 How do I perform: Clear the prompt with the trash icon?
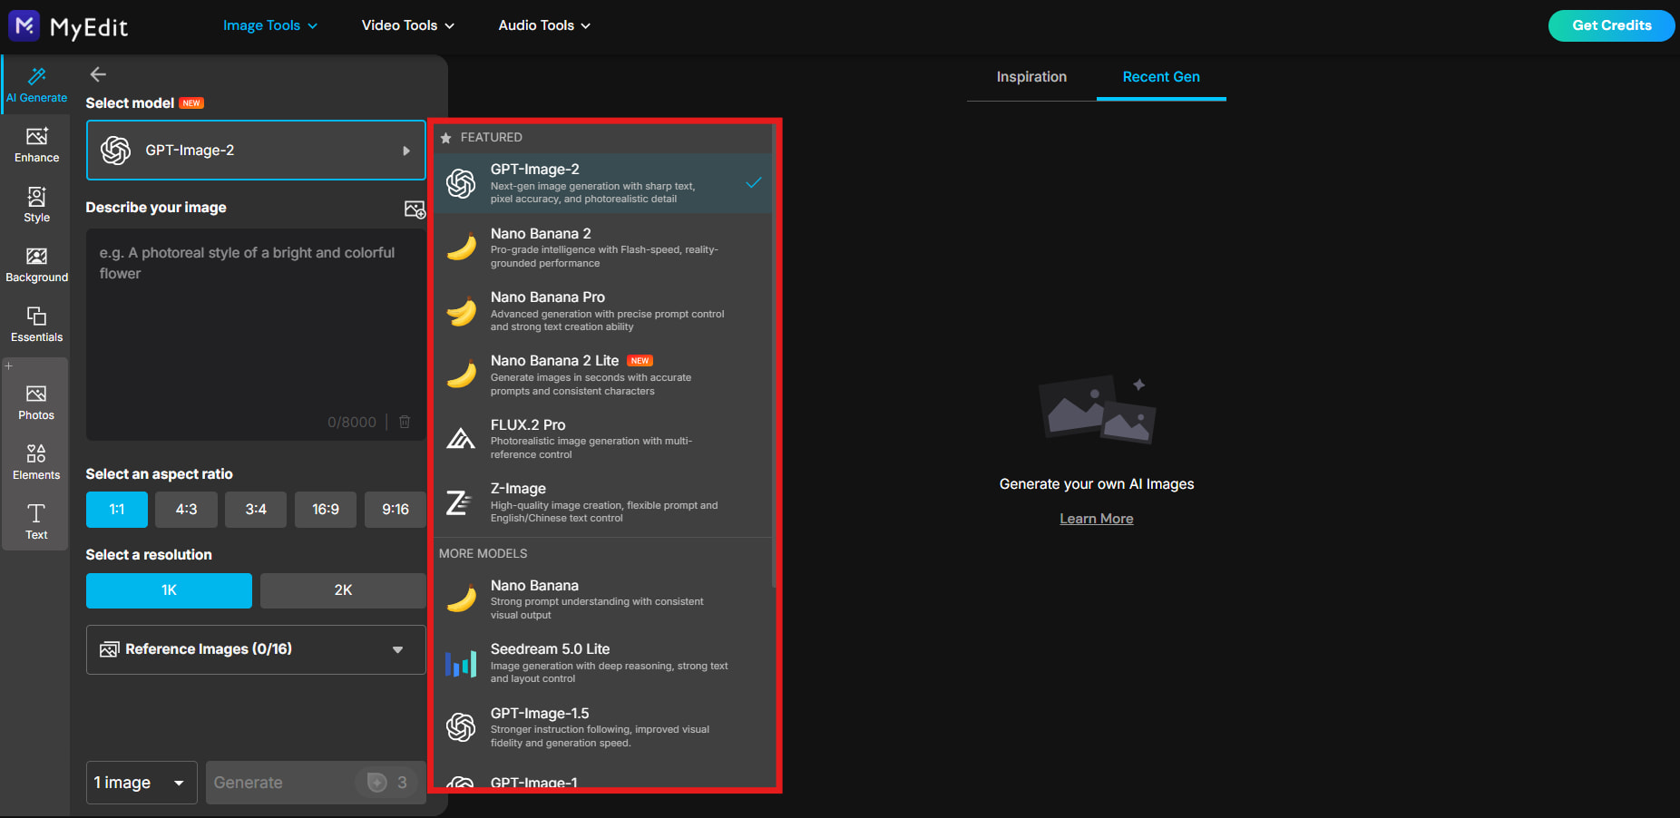[x=405, y=422]
